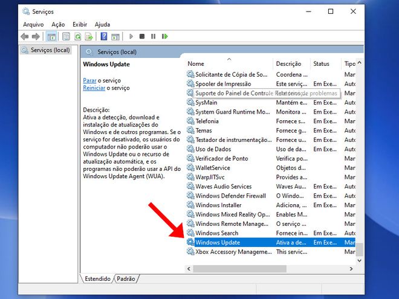The height and width of the screenshot is (299, 399).
Task: Click gear icon of WarpJITSvc
Action: [190, 177]
